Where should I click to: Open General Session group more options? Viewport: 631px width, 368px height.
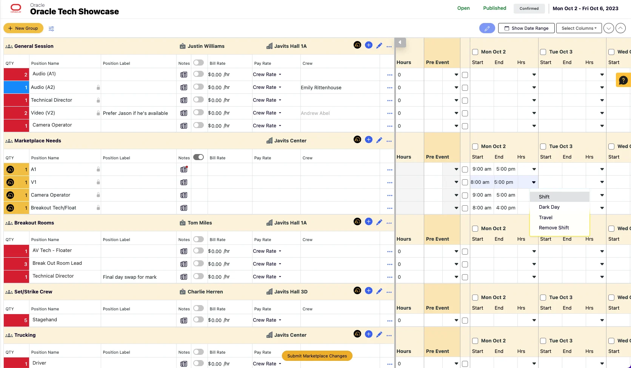389,47
